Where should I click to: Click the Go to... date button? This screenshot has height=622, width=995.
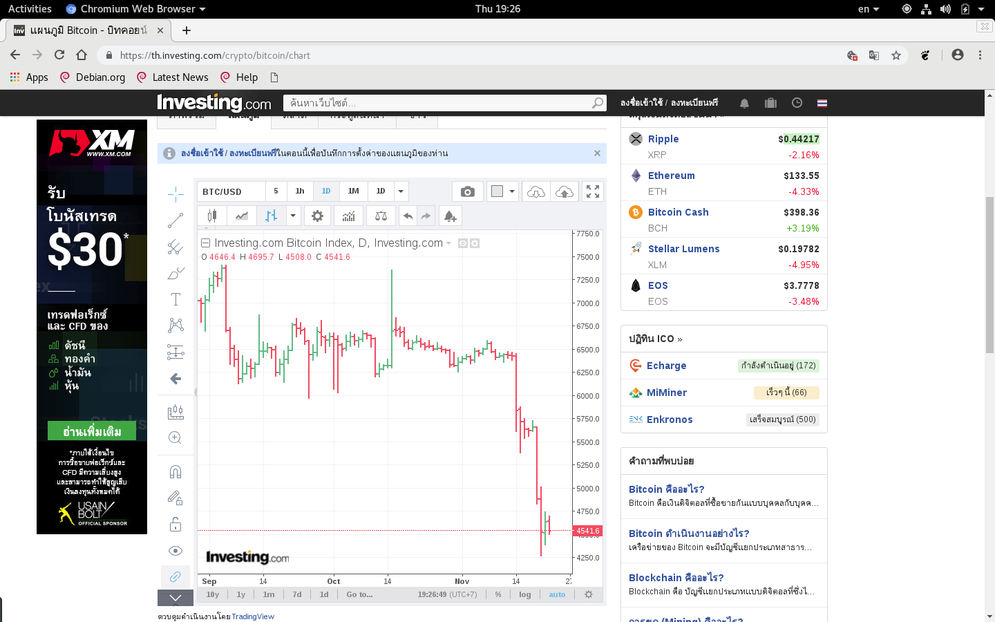pos(359,594)
